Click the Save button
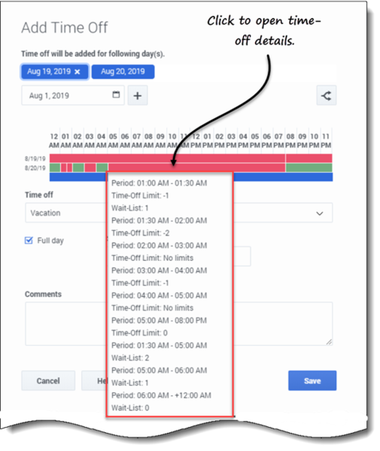 tap(312, 380)
